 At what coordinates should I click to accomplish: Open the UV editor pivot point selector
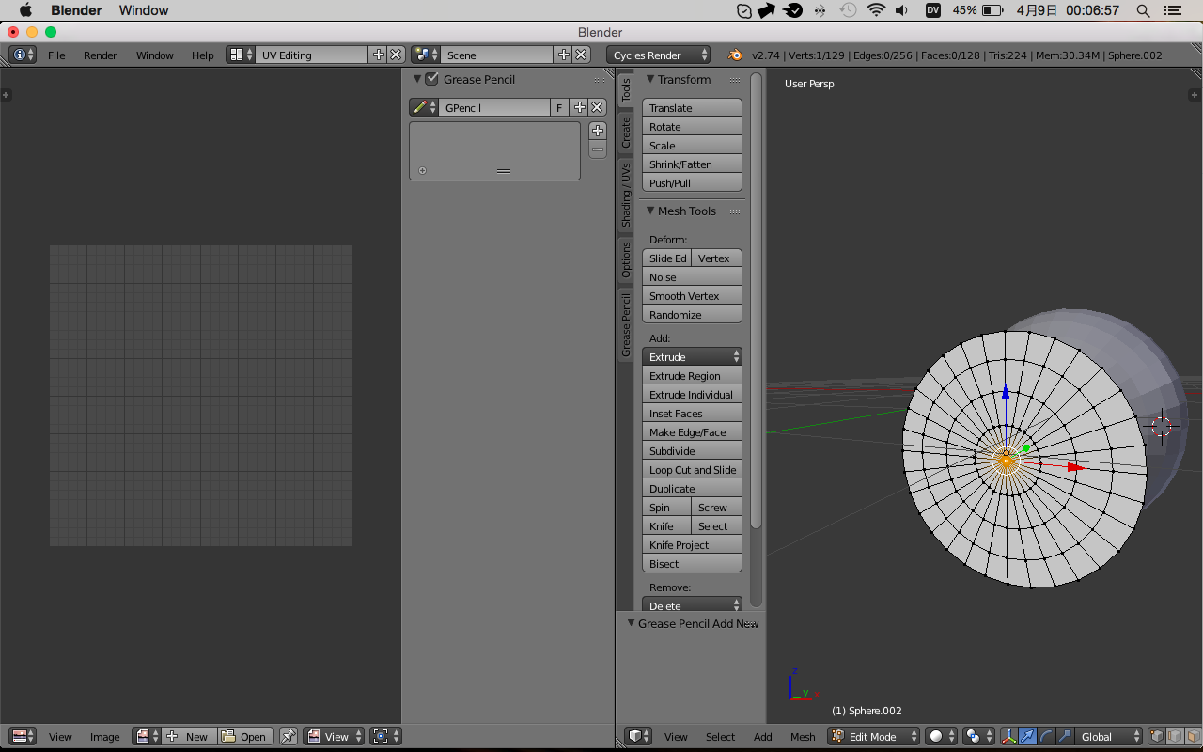(x=385, y=736)
